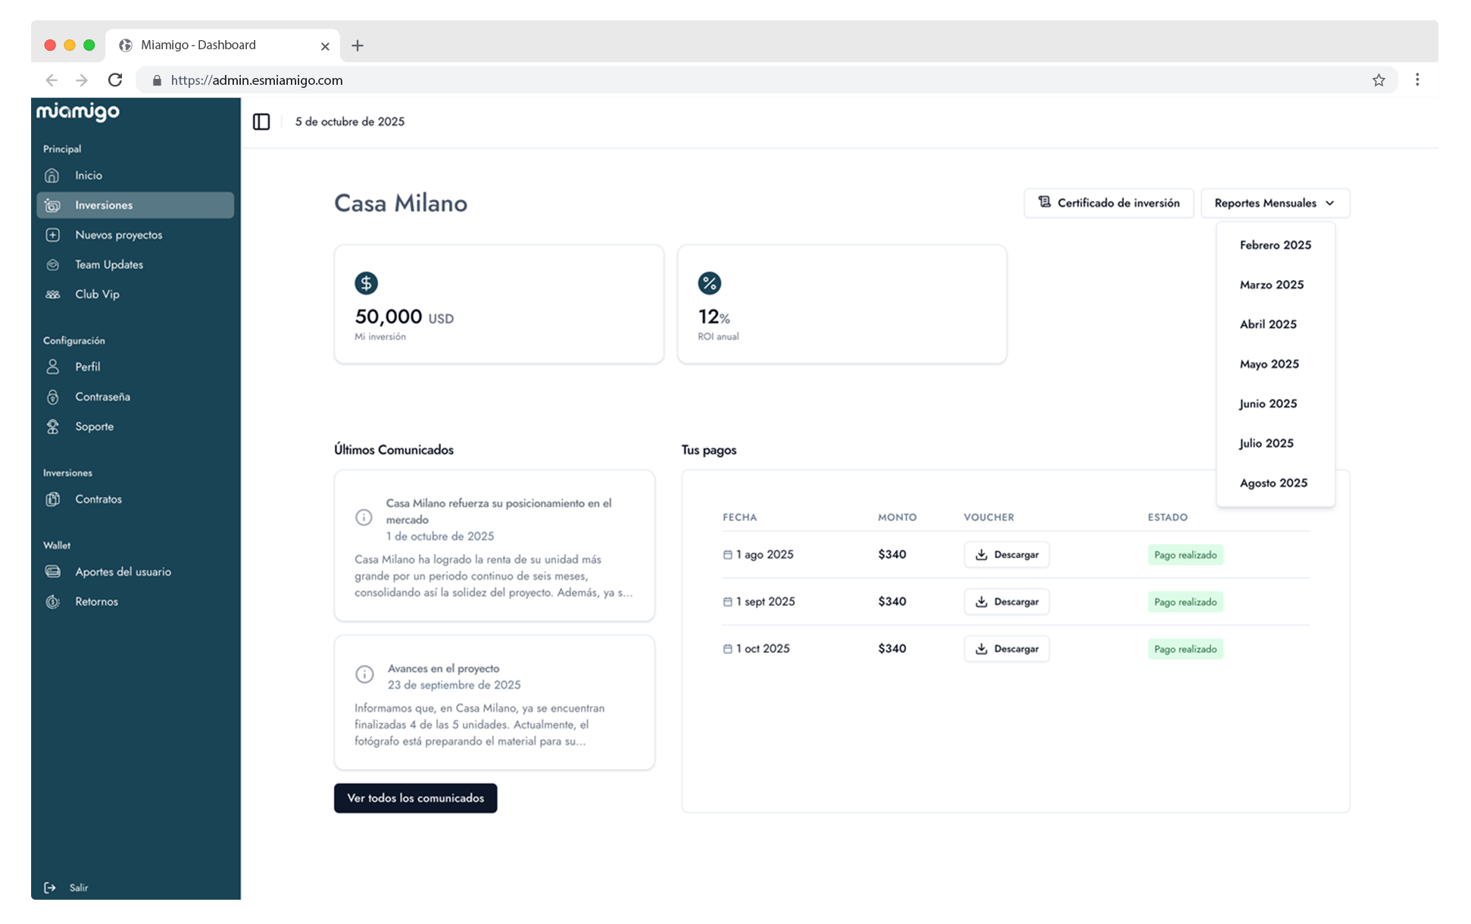Select Abril 2025 from the reports list
1471x924 pixels.
1269,324
